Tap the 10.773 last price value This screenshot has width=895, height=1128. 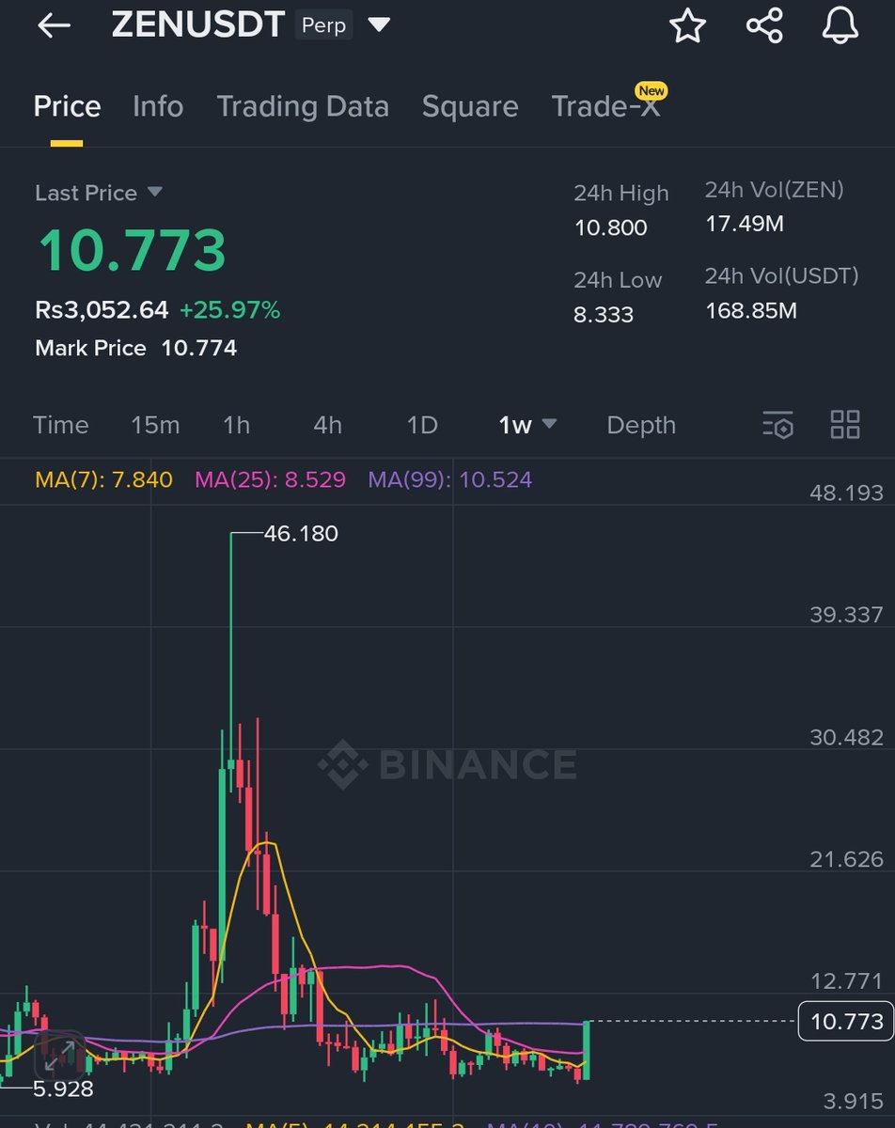pos(133,250)
